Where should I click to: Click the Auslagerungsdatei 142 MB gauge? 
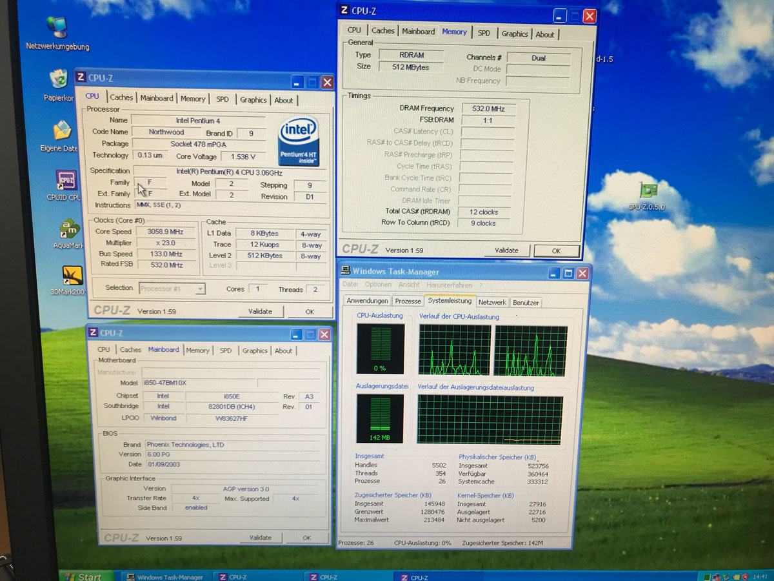click(380, 419)
